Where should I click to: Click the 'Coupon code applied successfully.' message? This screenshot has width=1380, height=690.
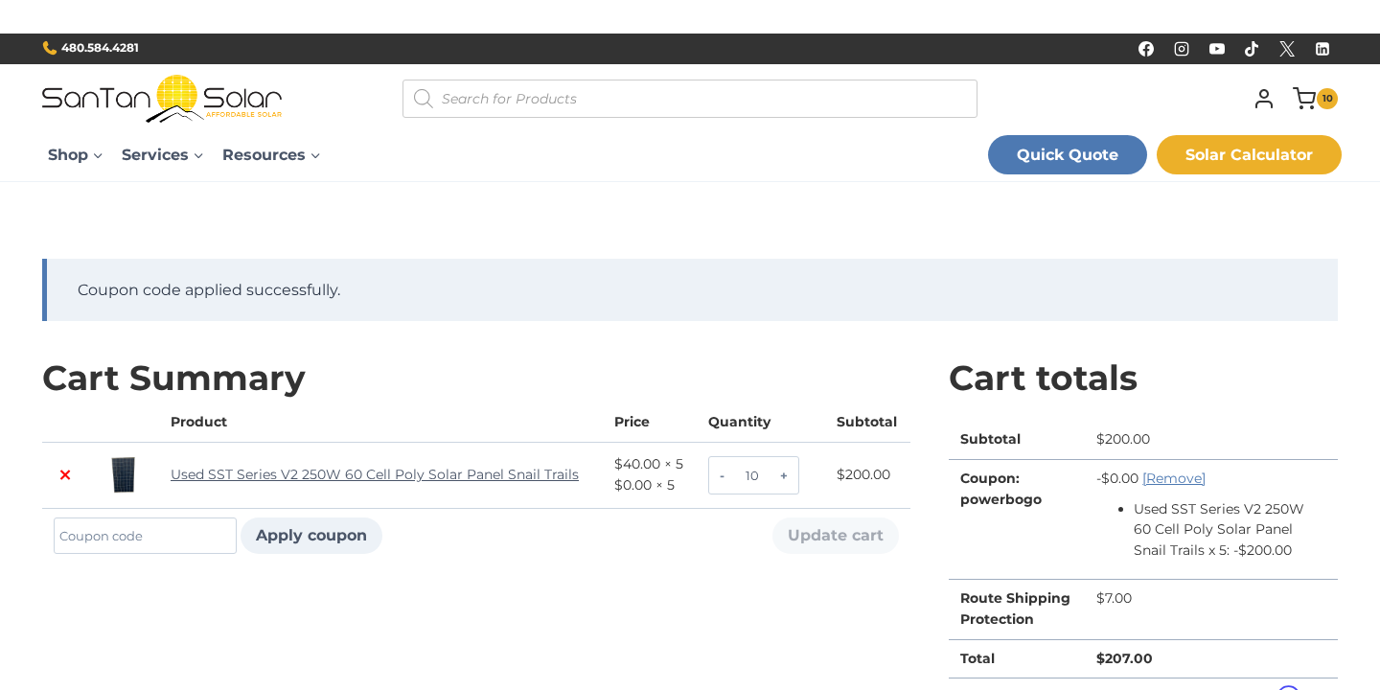pos(209,290)
